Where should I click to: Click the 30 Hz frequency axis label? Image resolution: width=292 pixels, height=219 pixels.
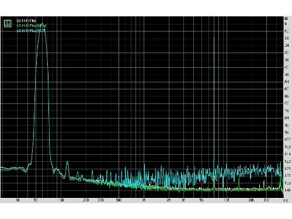pos(18,200)
